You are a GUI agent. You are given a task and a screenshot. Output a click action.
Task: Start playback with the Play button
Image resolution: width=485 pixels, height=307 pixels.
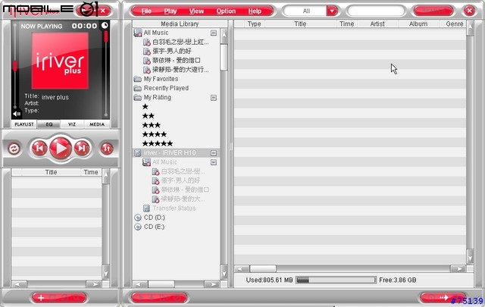pyautogui.click(x=61, y=149)
